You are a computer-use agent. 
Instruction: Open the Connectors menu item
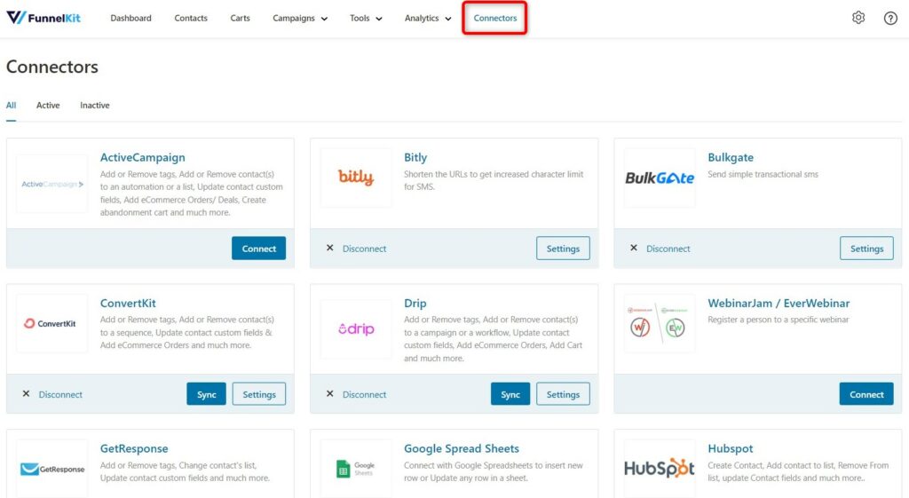[495, 18]
